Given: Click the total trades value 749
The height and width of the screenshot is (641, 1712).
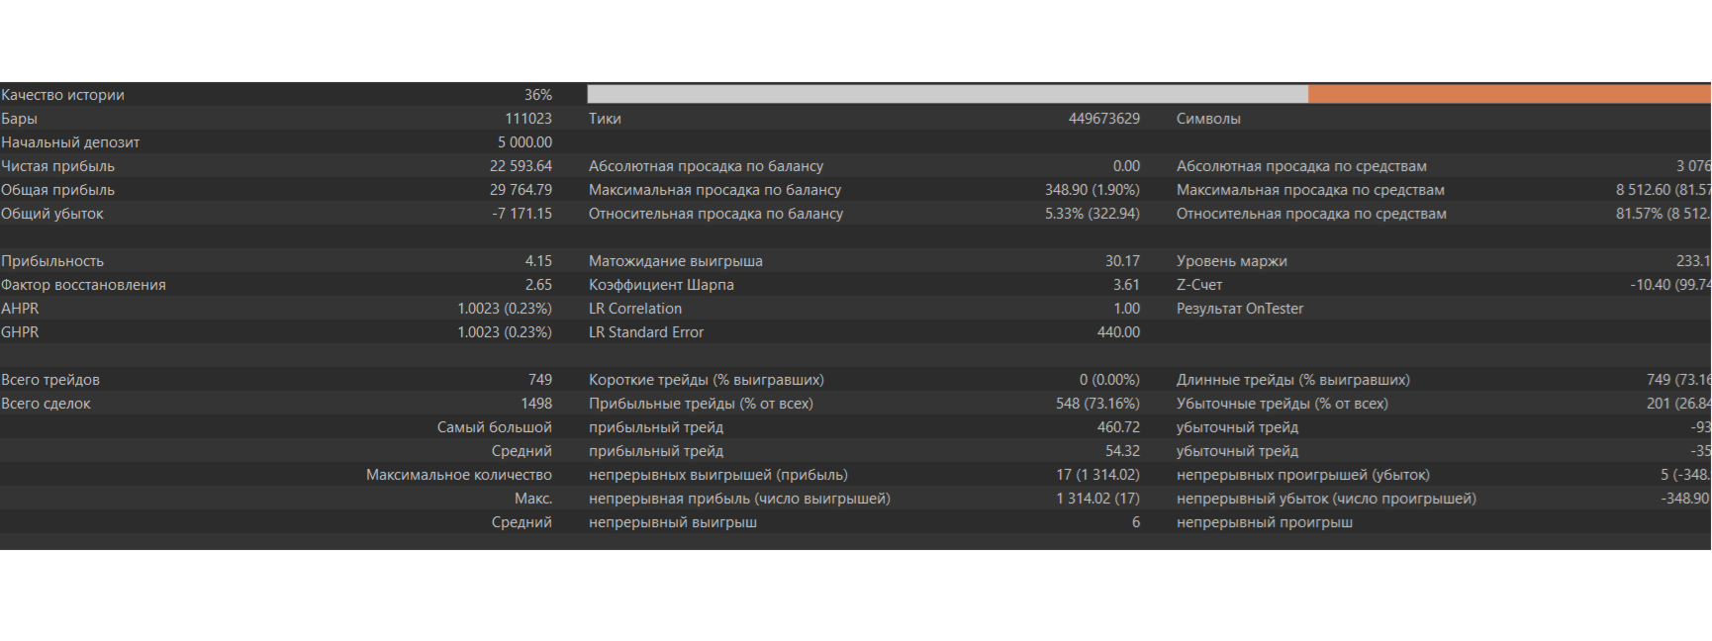Looking at the screenshot, I should [540, 380].
